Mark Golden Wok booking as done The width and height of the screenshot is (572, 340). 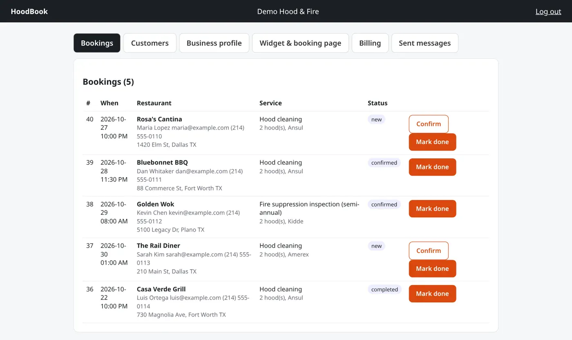[x=432, y=209]
